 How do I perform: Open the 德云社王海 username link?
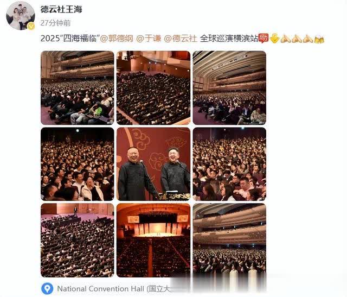(61, 9)
